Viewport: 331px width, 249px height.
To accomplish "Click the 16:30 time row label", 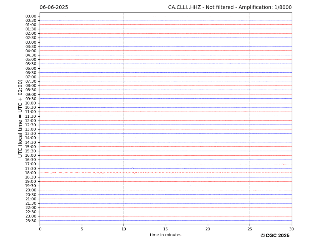I will coord(31,160).
